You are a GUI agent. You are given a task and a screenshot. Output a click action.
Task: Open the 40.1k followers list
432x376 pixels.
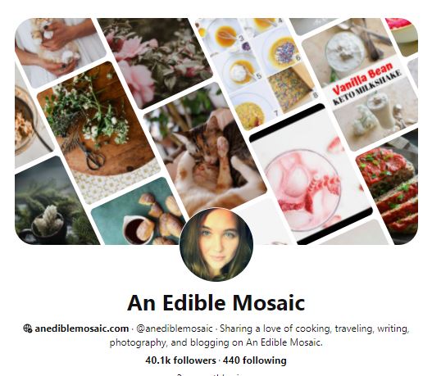(x=180, y=360)
